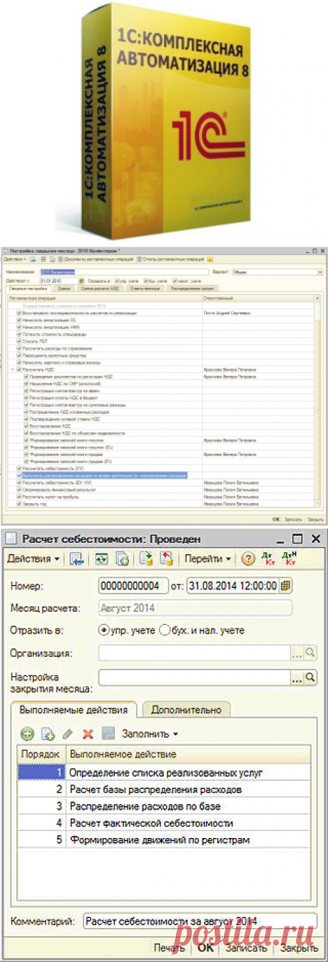This screenshot has height=962, width=328.
Task: Select row Расчет фактической себестоимости
Action: click(x=164, y=823)
